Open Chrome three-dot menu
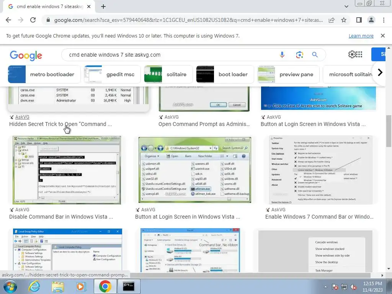Viewport: 392px width, 294px height. pyautogui.click(x=384, y=20)
